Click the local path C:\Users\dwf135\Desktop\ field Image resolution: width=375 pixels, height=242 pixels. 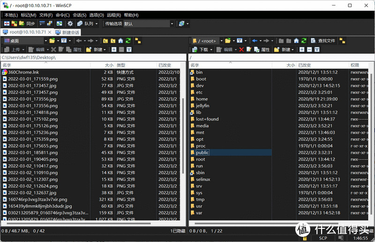point(93,57)
